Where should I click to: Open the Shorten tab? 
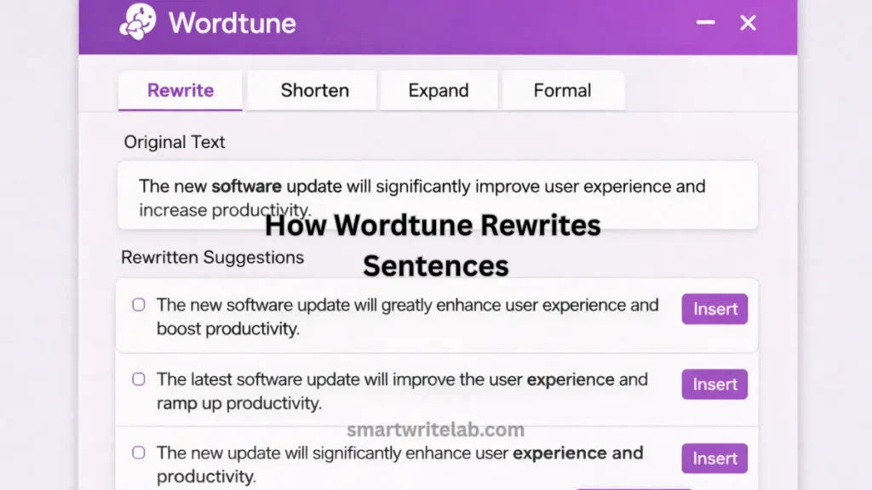point(313,90)
